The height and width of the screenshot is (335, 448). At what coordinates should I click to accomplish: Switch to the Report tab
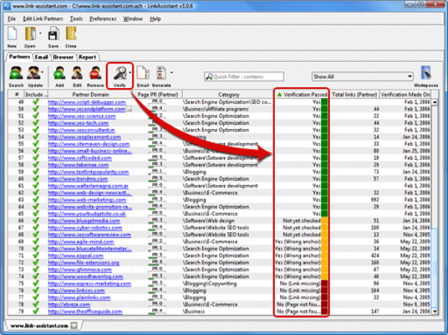[x=87, y=56]
